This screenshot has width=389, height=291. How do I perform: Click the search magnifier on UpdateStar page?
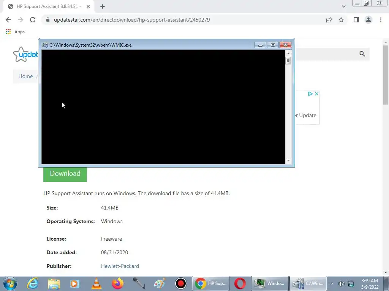(362, 54)
